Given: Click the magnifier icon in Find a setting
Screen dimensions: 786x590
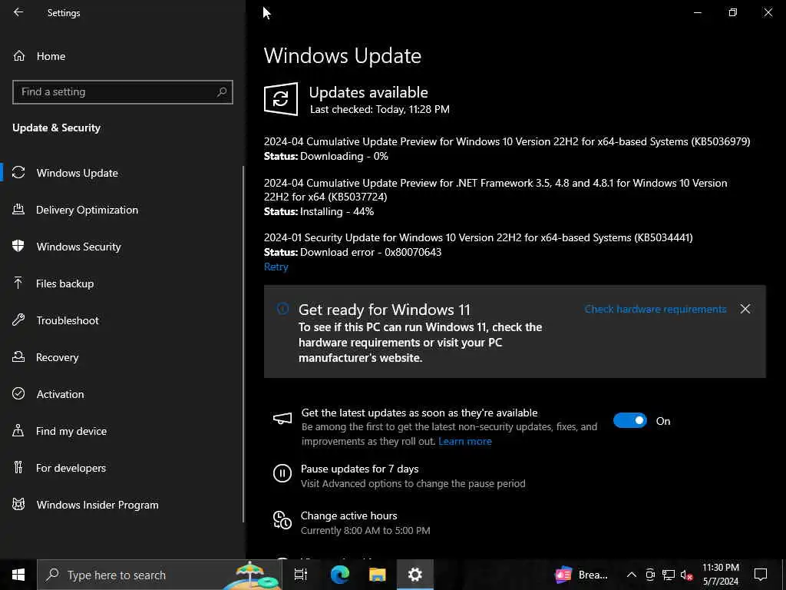Looking at the screenshot, I should (222, 92).
